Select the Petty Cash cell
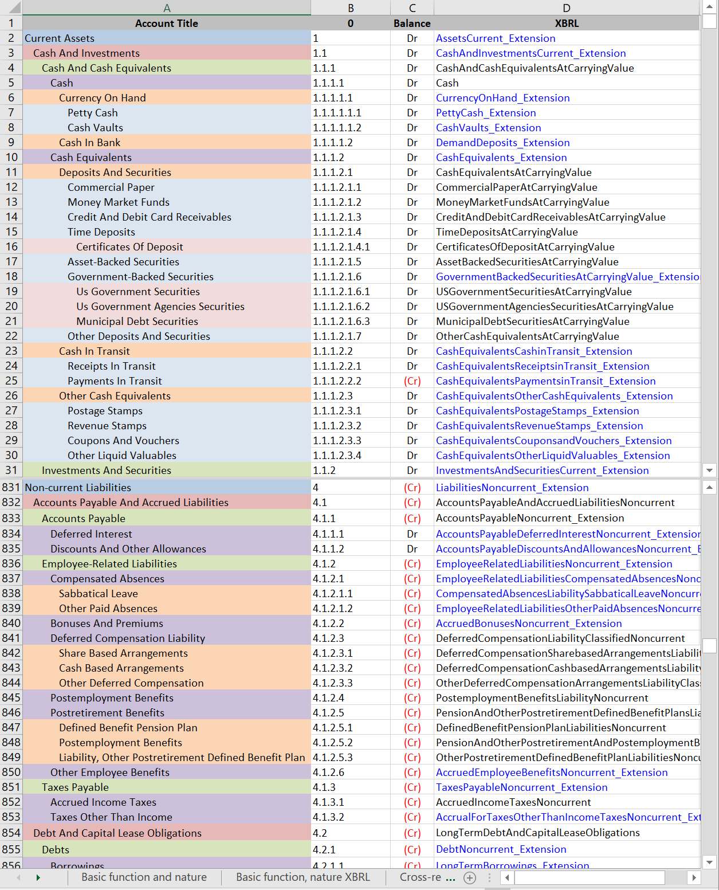The height and width of the screenshot is (890, 719). click(167, 112)
